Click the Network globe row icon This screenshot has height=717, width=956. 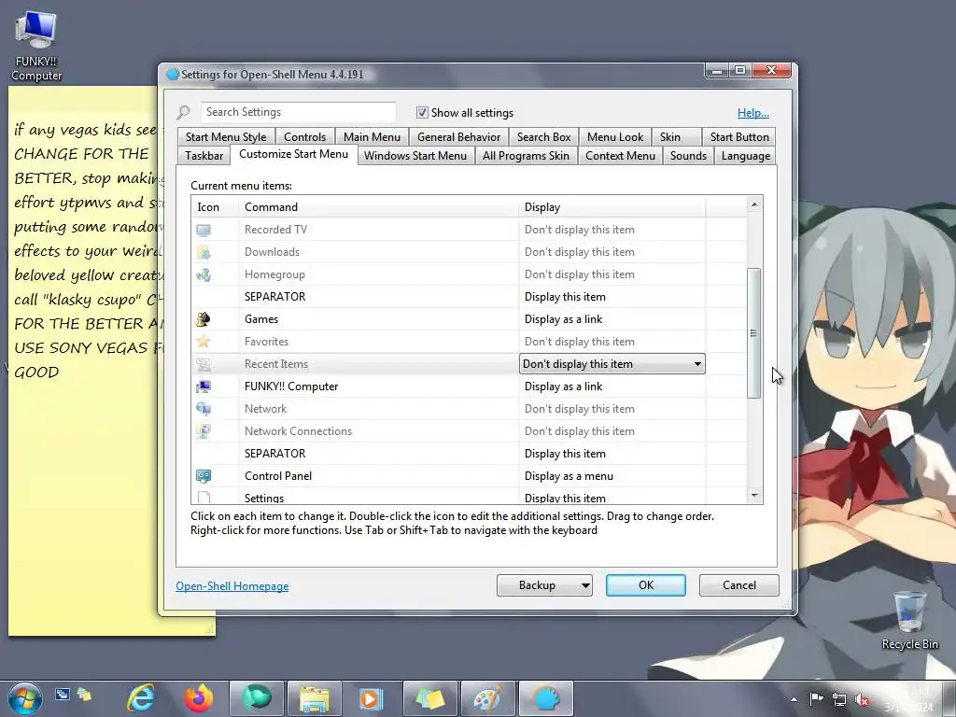click(204, 409)
